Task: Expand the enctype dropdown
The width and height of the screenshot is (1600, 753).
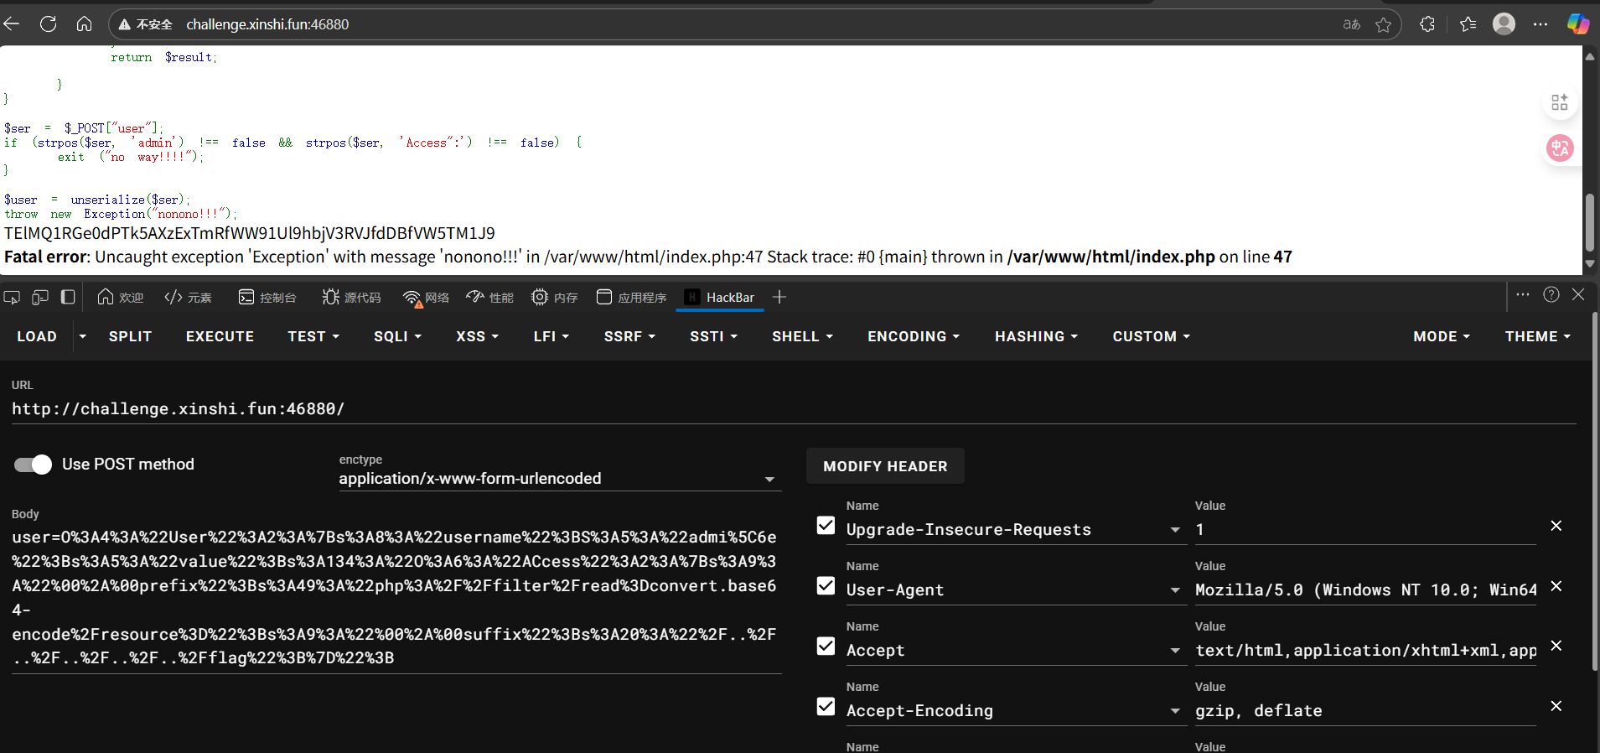Action: coord(769,479)
